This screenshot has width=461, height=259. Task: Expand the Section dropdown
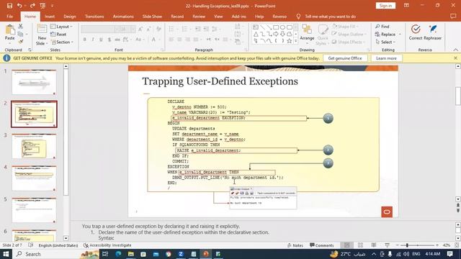pyautogui.click(x=62, y=42)
